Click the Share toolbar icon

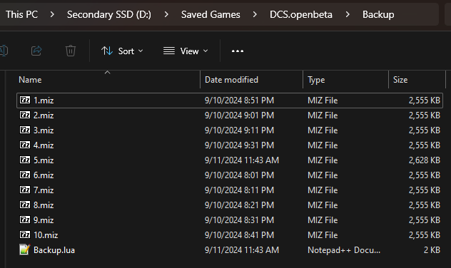pos(36,51)
